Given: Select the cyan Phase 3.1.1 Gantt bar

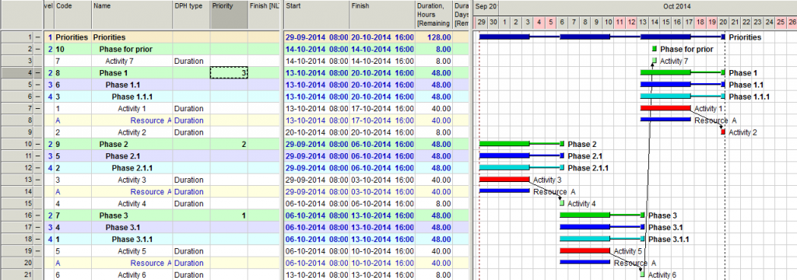Looking at the screenshot, I should pyautogui.click(x=602, y=239).
